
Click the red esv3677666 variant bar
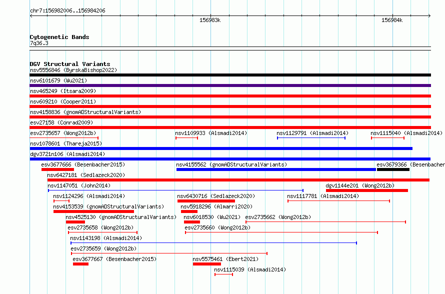[57, 169]
